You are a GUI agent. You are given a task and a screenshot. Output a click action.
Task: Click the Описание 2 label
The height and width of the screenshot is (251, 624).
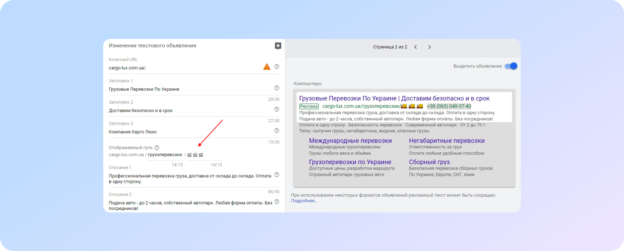[120, 195]
